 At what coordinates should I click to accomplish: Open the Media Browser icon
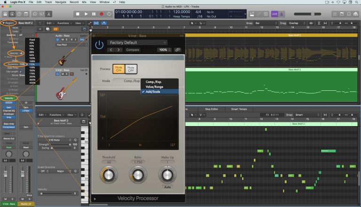(356, 14)
